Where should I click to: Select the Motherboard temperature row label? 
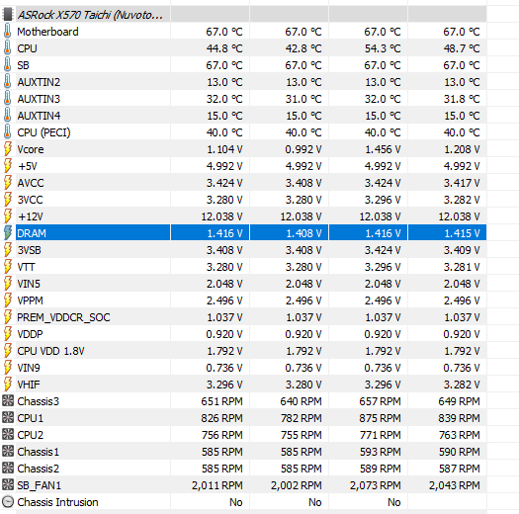48,32
